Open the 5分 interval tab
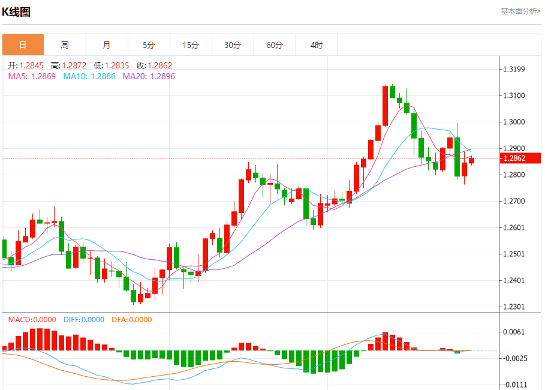This screenshot has height=390, width=545. [x=149, y=45]
